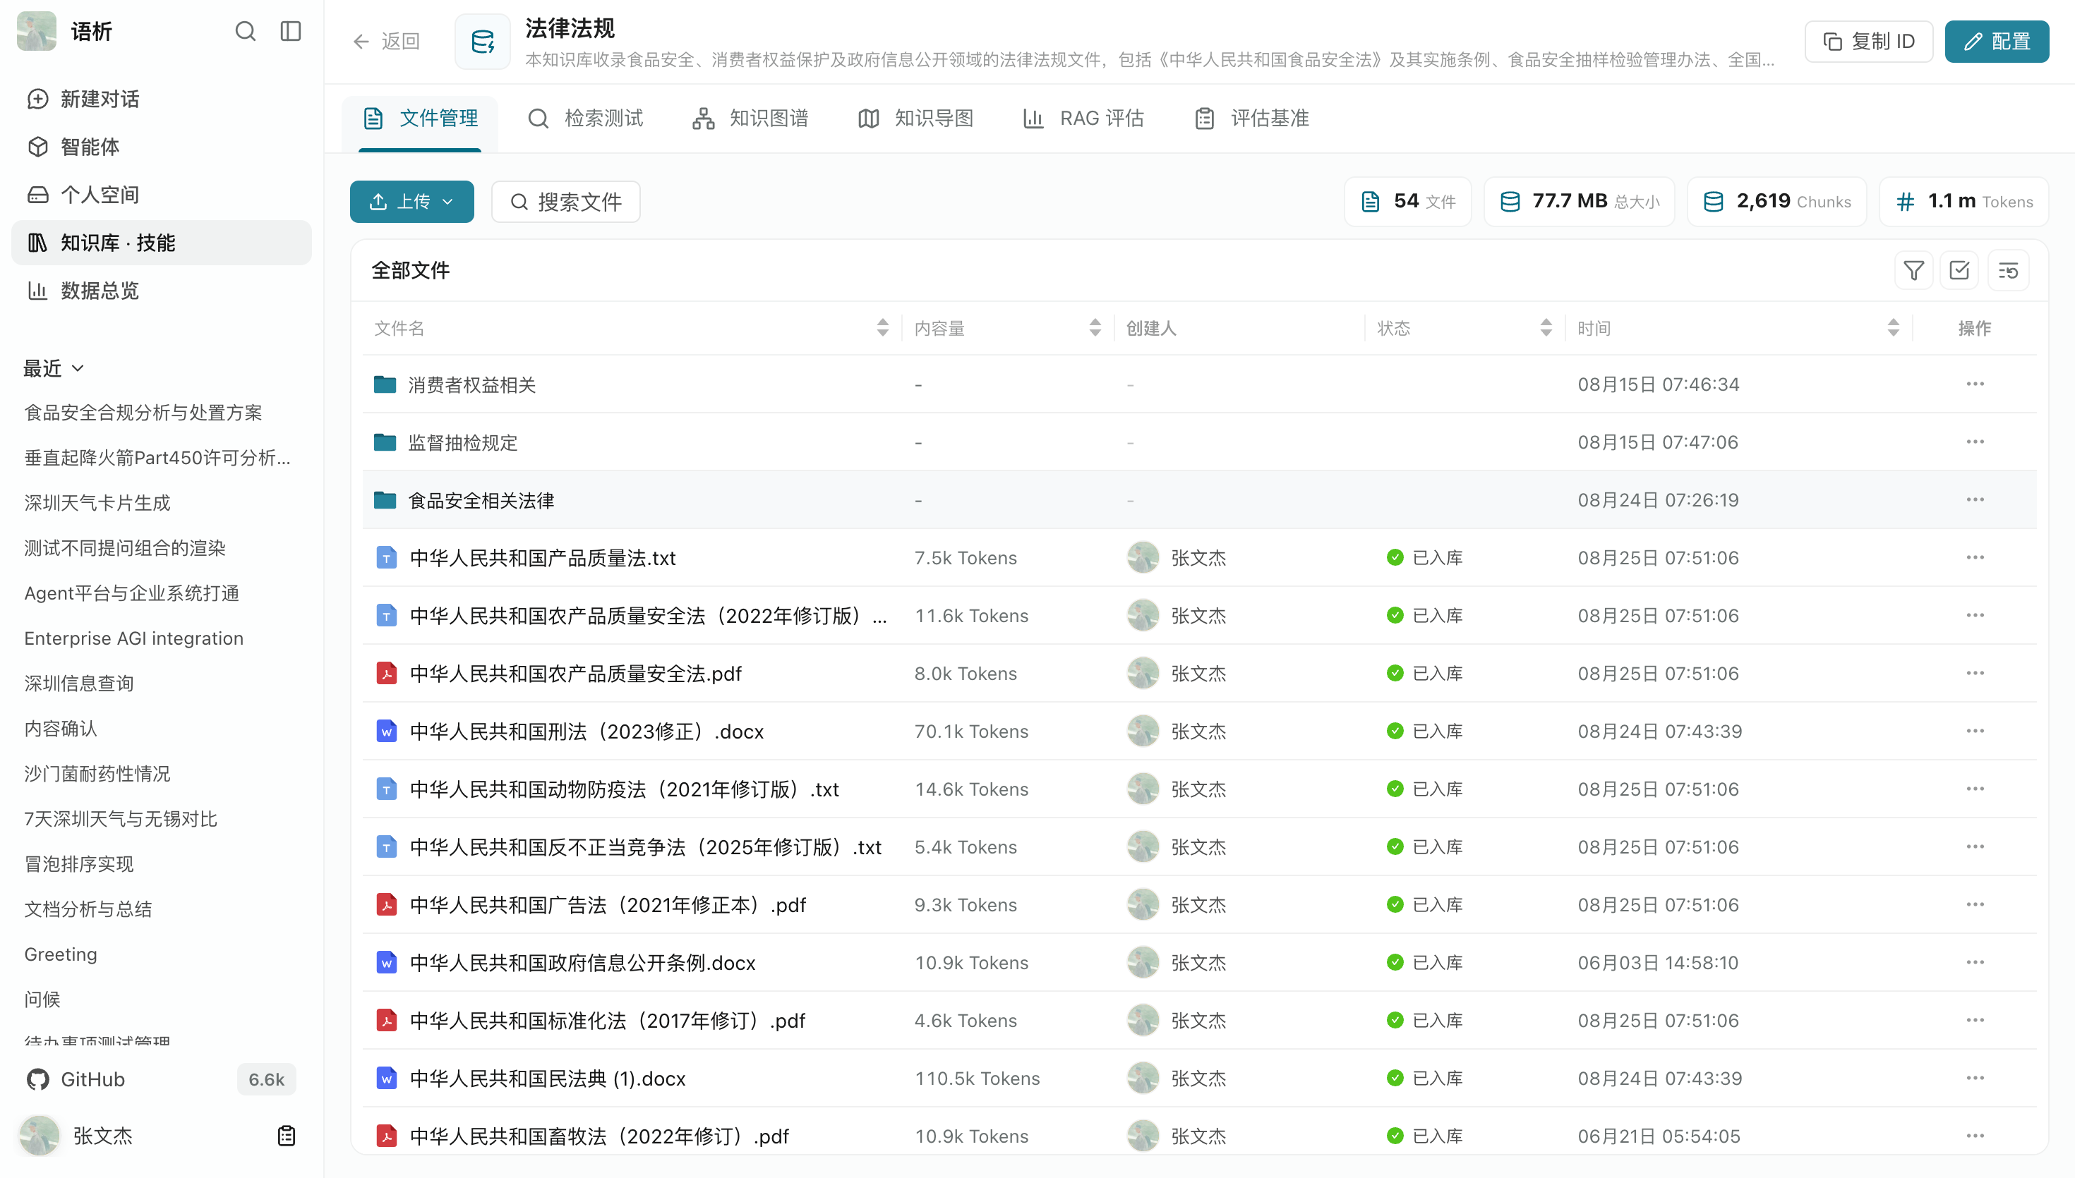This screenshot has height=1178, width=2075.
Task: Click the 配置 button
Action: click(x=1997, y=41)
